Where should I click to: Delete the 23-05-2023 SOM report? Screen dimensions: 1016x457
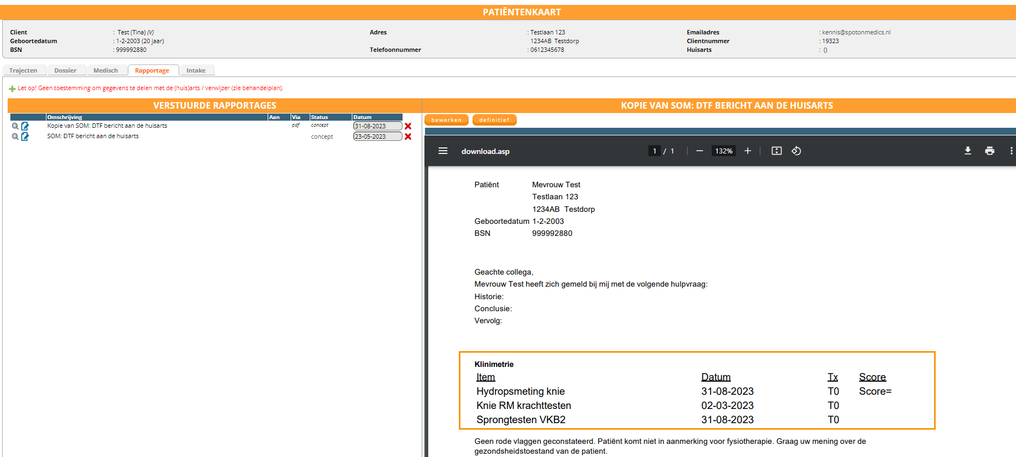pyautogui.click(x=408, y=136)
